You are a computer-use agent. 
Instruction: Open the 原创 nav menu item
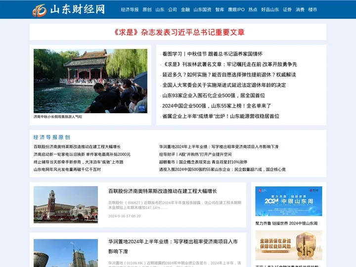pyautogui.click(x=147, y=9)
